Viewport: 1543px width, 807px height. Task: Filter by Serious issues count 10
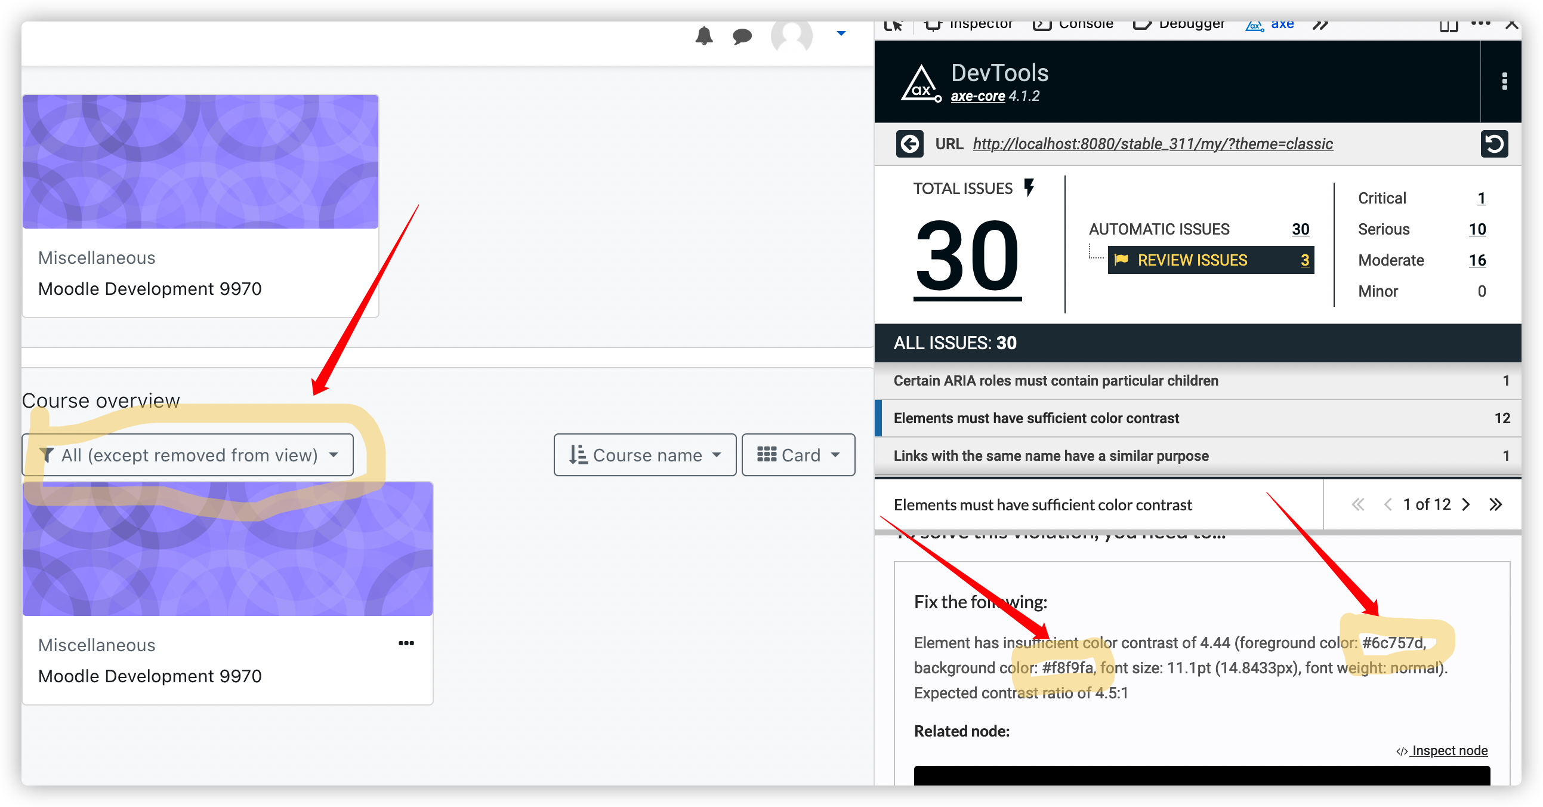tap(1477, 229)
